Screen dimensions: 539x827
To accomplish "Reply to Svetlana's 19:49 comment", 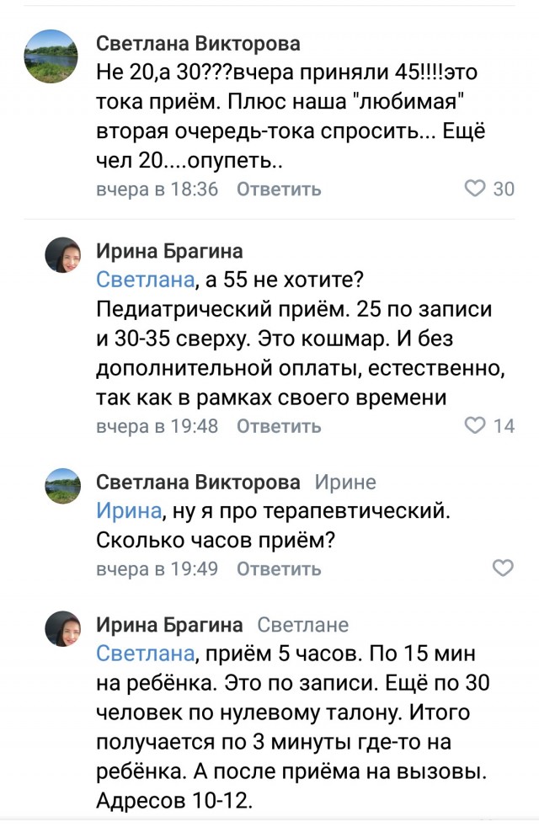I will [x=279, y=568].
